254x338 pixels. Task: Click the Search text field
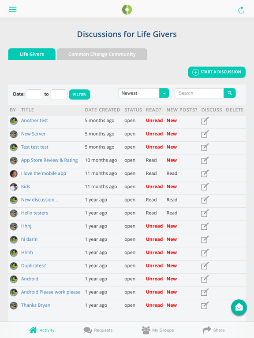pos(199,93)
